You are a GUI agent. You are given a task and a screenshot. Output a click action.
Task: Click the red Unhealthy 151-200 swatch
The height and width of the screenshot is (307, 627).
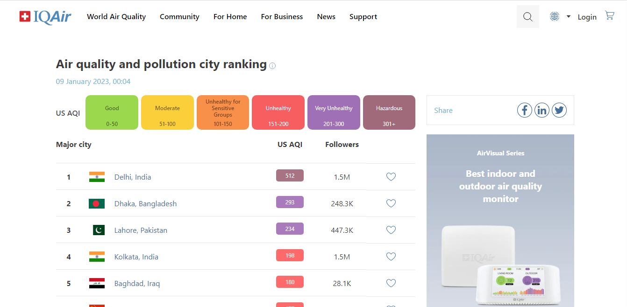coord(278,112)
